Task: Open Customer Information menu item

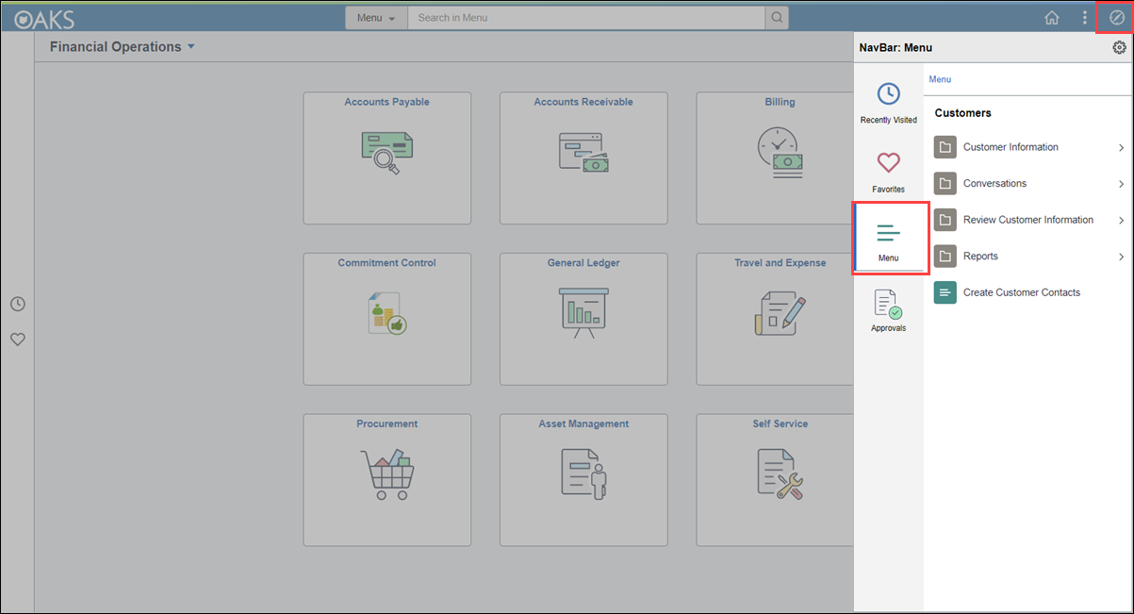Action: coord(1029,147)
